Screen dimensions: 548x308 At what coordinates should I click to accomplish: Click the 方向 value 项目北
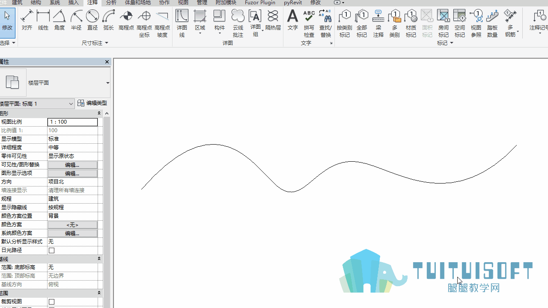[x=72, y=182]
